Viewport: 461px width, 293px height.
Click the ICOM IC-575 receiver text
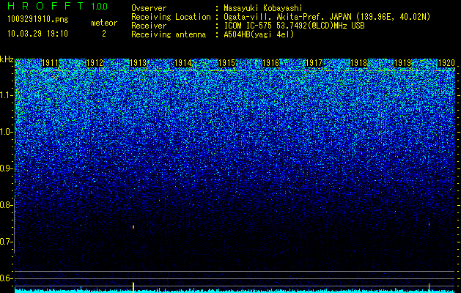tap(294, 26)
